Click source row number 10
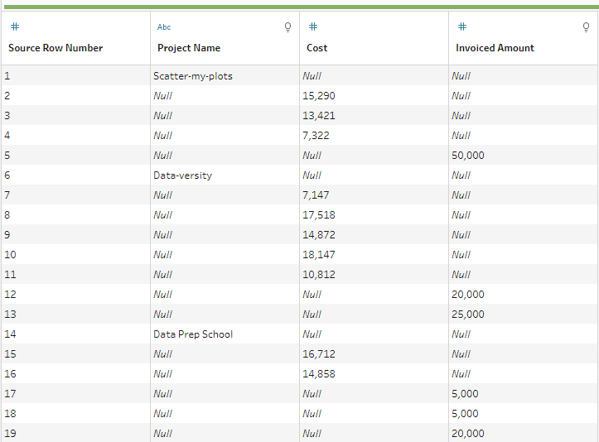Image resolution: width=599 pixels, height=442 pixels. click(11, 255)
